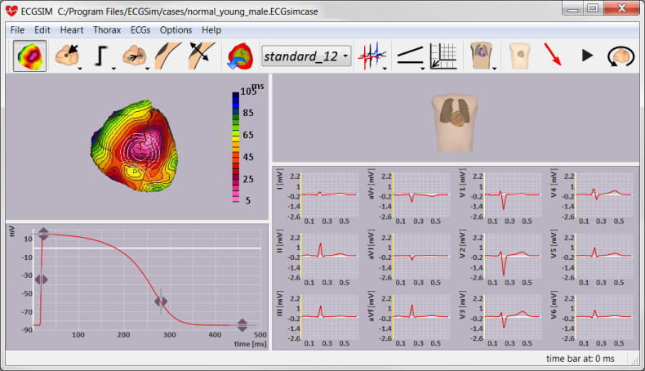Open the ECGs menu

[x=140, y=30]
